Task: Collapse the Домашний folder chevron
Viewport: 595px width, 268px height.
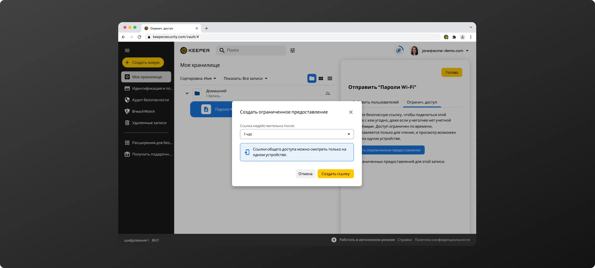Action: [187, 93]
